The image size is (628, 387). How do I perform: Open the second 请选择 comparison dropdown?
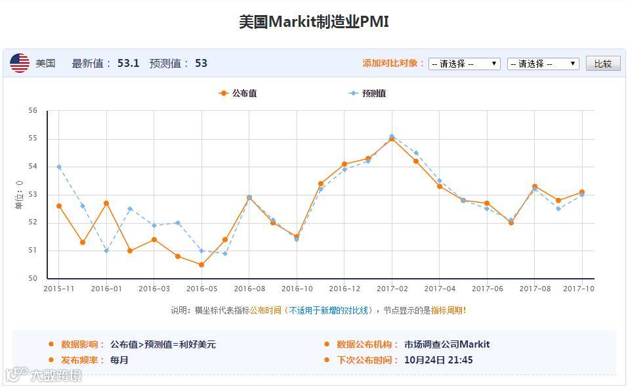click(x=543, y=64)
